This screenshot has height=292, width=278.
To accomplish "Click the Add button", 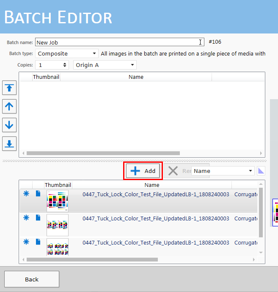I will coord(143,171).
